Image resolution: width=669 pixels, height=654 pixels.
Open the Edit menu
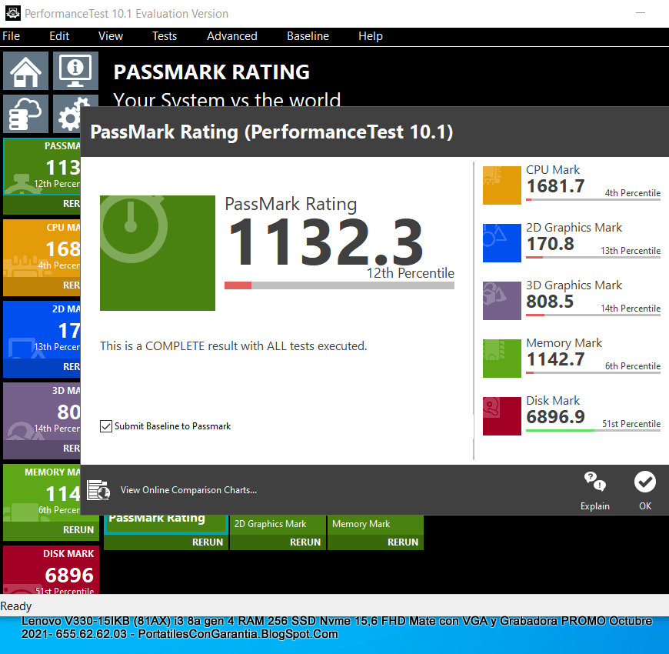(59, 36)
